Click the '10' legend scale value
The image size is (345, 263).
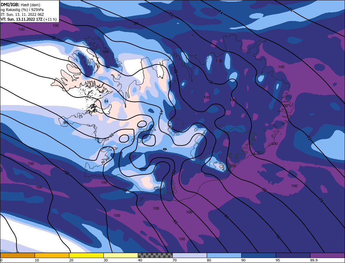pos(37,260)
